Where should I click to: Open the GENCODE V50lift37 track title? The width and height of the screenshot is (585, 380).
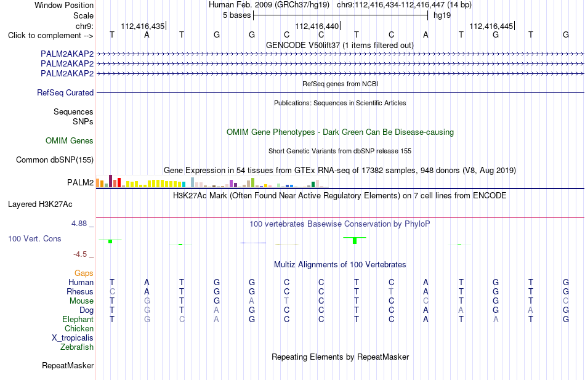click(x=340, y=45)
